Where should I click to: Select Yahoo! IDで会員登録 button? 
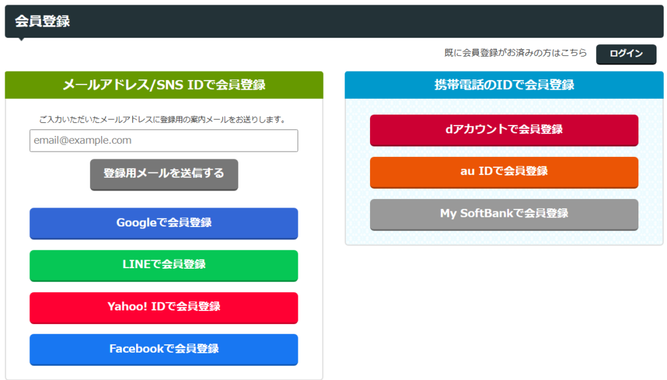[163, 307]
